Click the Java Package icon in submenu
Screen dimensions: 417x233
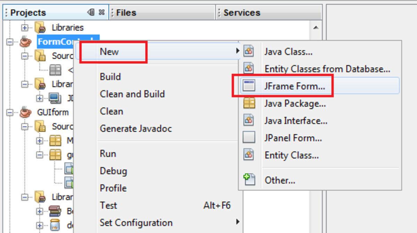[x=249, y=103]
